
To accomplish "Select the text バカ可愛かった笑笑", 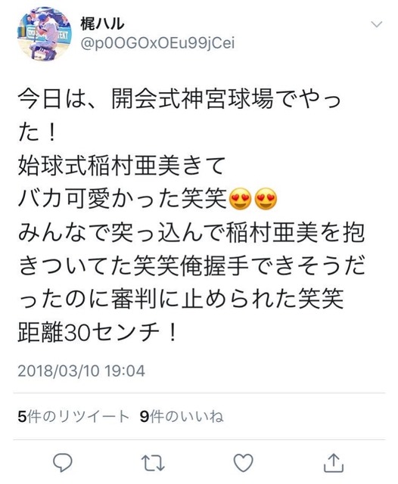I will [123, 200].
